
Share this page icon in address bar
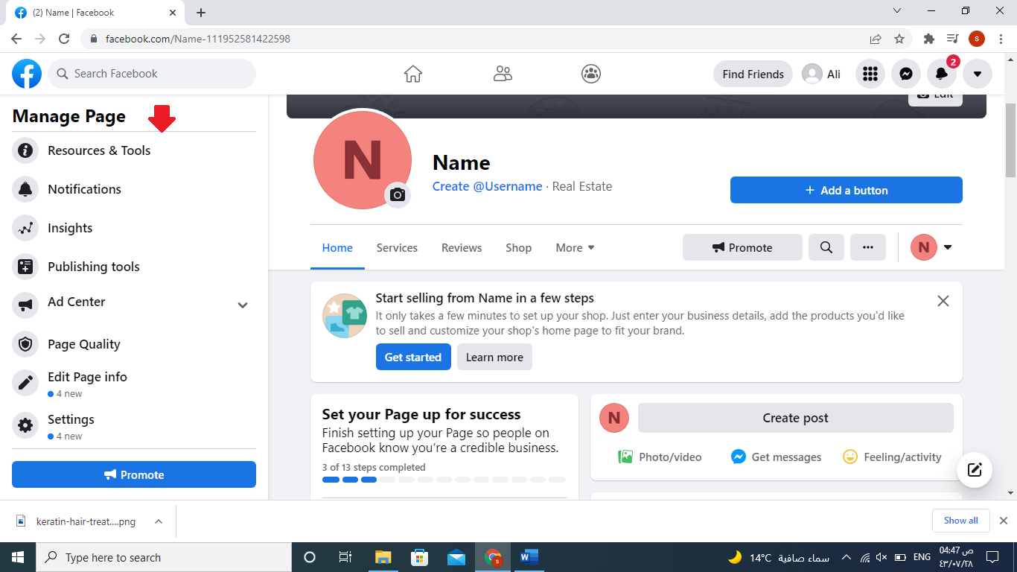[x=876, y=39]
